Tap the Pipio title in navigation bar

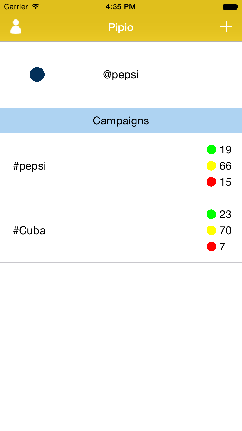pos(121,27)
